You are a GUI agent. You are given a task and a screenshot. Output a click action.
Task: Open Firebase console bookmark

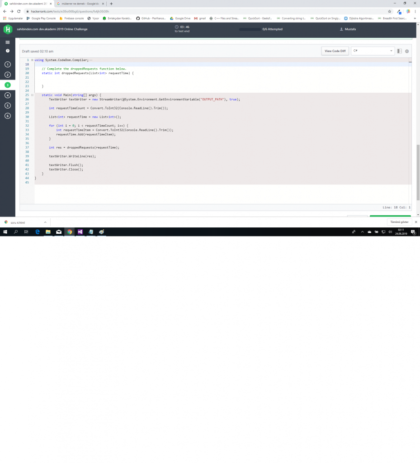click(71, 18)
